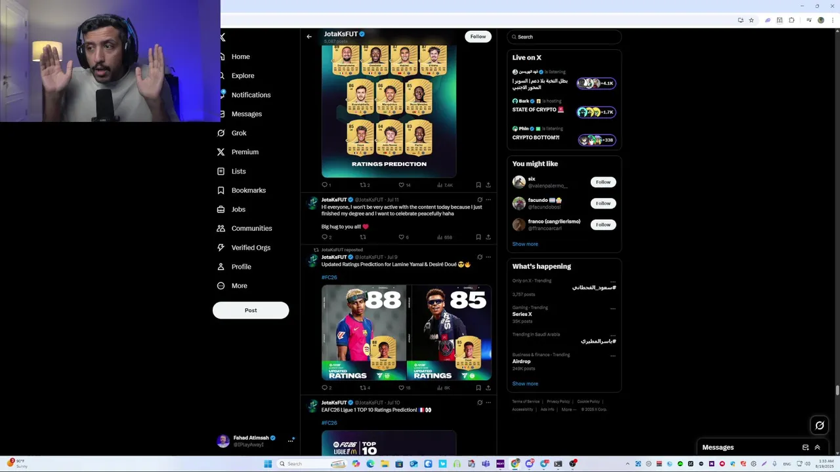Open the browser profile avatar in toolbar
Screen dimensions: 840x472
pos(820,20)
